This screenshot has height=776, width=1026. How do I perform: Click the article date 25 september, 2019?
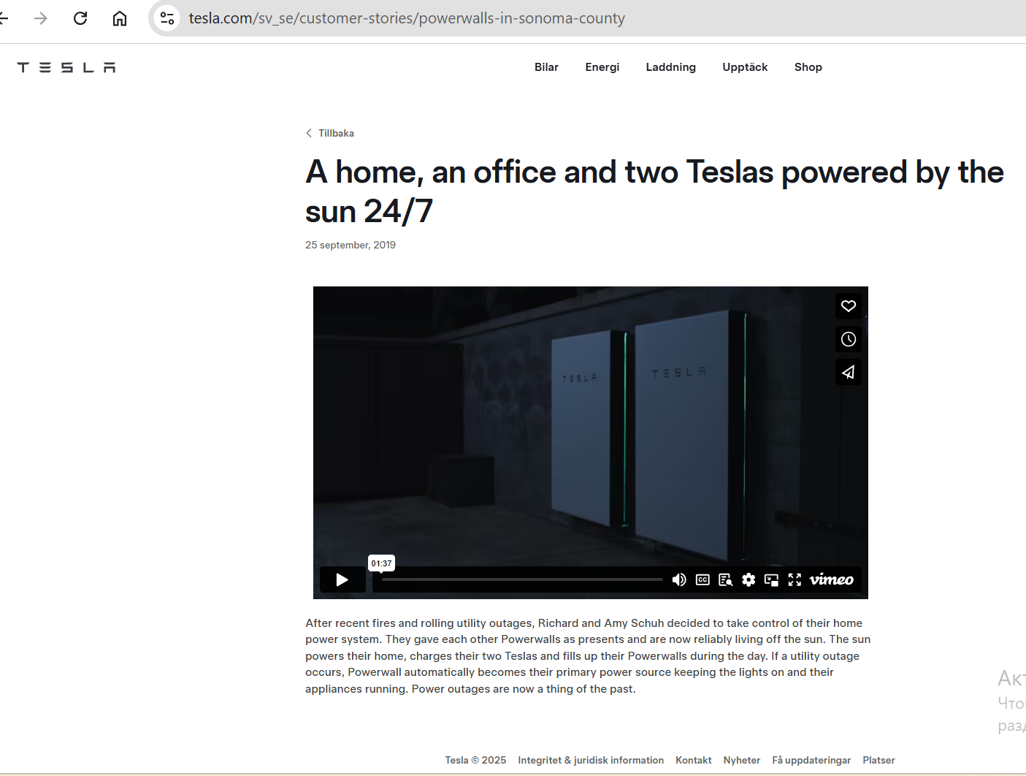coord(351,245)
